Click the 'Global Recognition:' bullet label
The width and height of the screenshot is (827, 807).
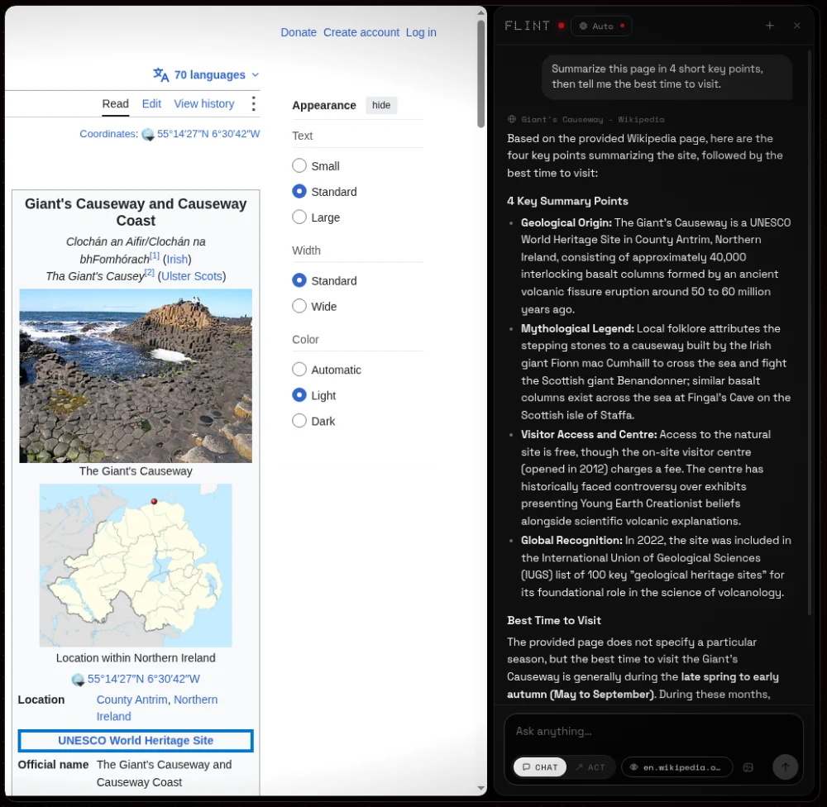[x=571, y=540]
